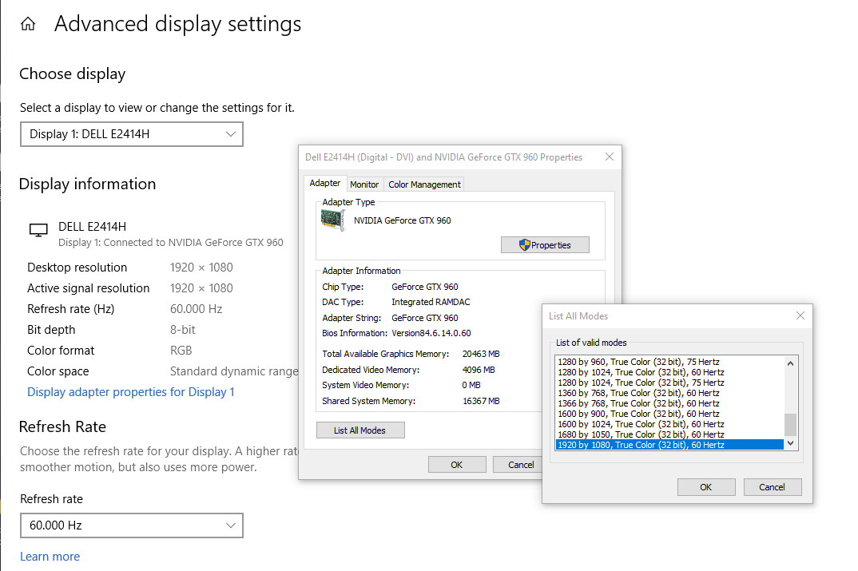
Task: Select mode 1366 by 768, 60 Hertz
Action: tap(669, 403)
